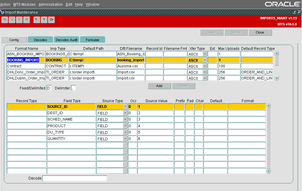Click the Delimiter input field

tap(73, 88)
